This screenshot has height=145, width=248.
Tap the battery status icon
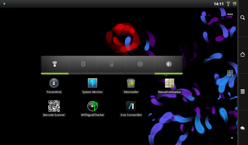point(235,4)
